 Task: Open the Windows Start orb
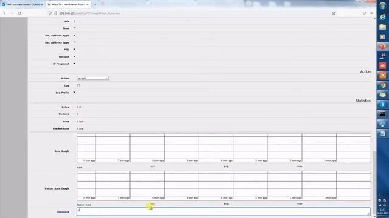tap(382, 6)
